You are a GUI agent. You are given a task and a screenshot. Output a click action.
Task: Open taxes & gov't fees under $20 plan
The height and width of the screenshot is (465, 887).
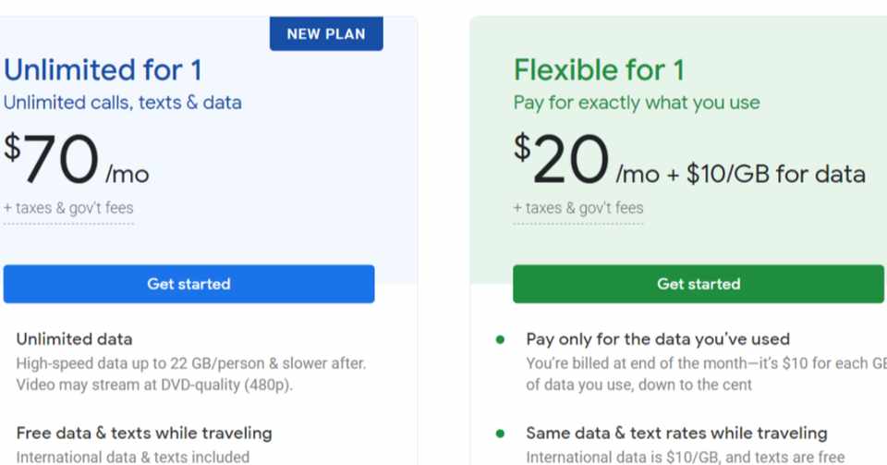[x=578, y=208]
